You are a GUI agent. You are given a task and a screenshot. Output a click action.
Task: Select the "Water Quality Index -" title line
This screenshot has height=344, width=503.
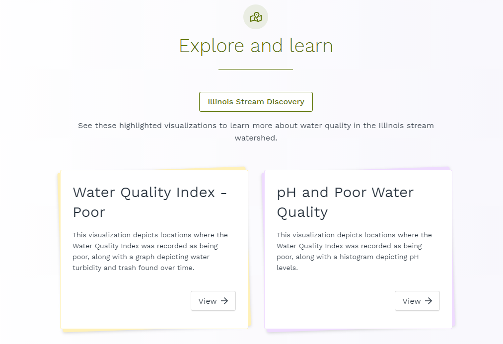[x=149, y=192]
